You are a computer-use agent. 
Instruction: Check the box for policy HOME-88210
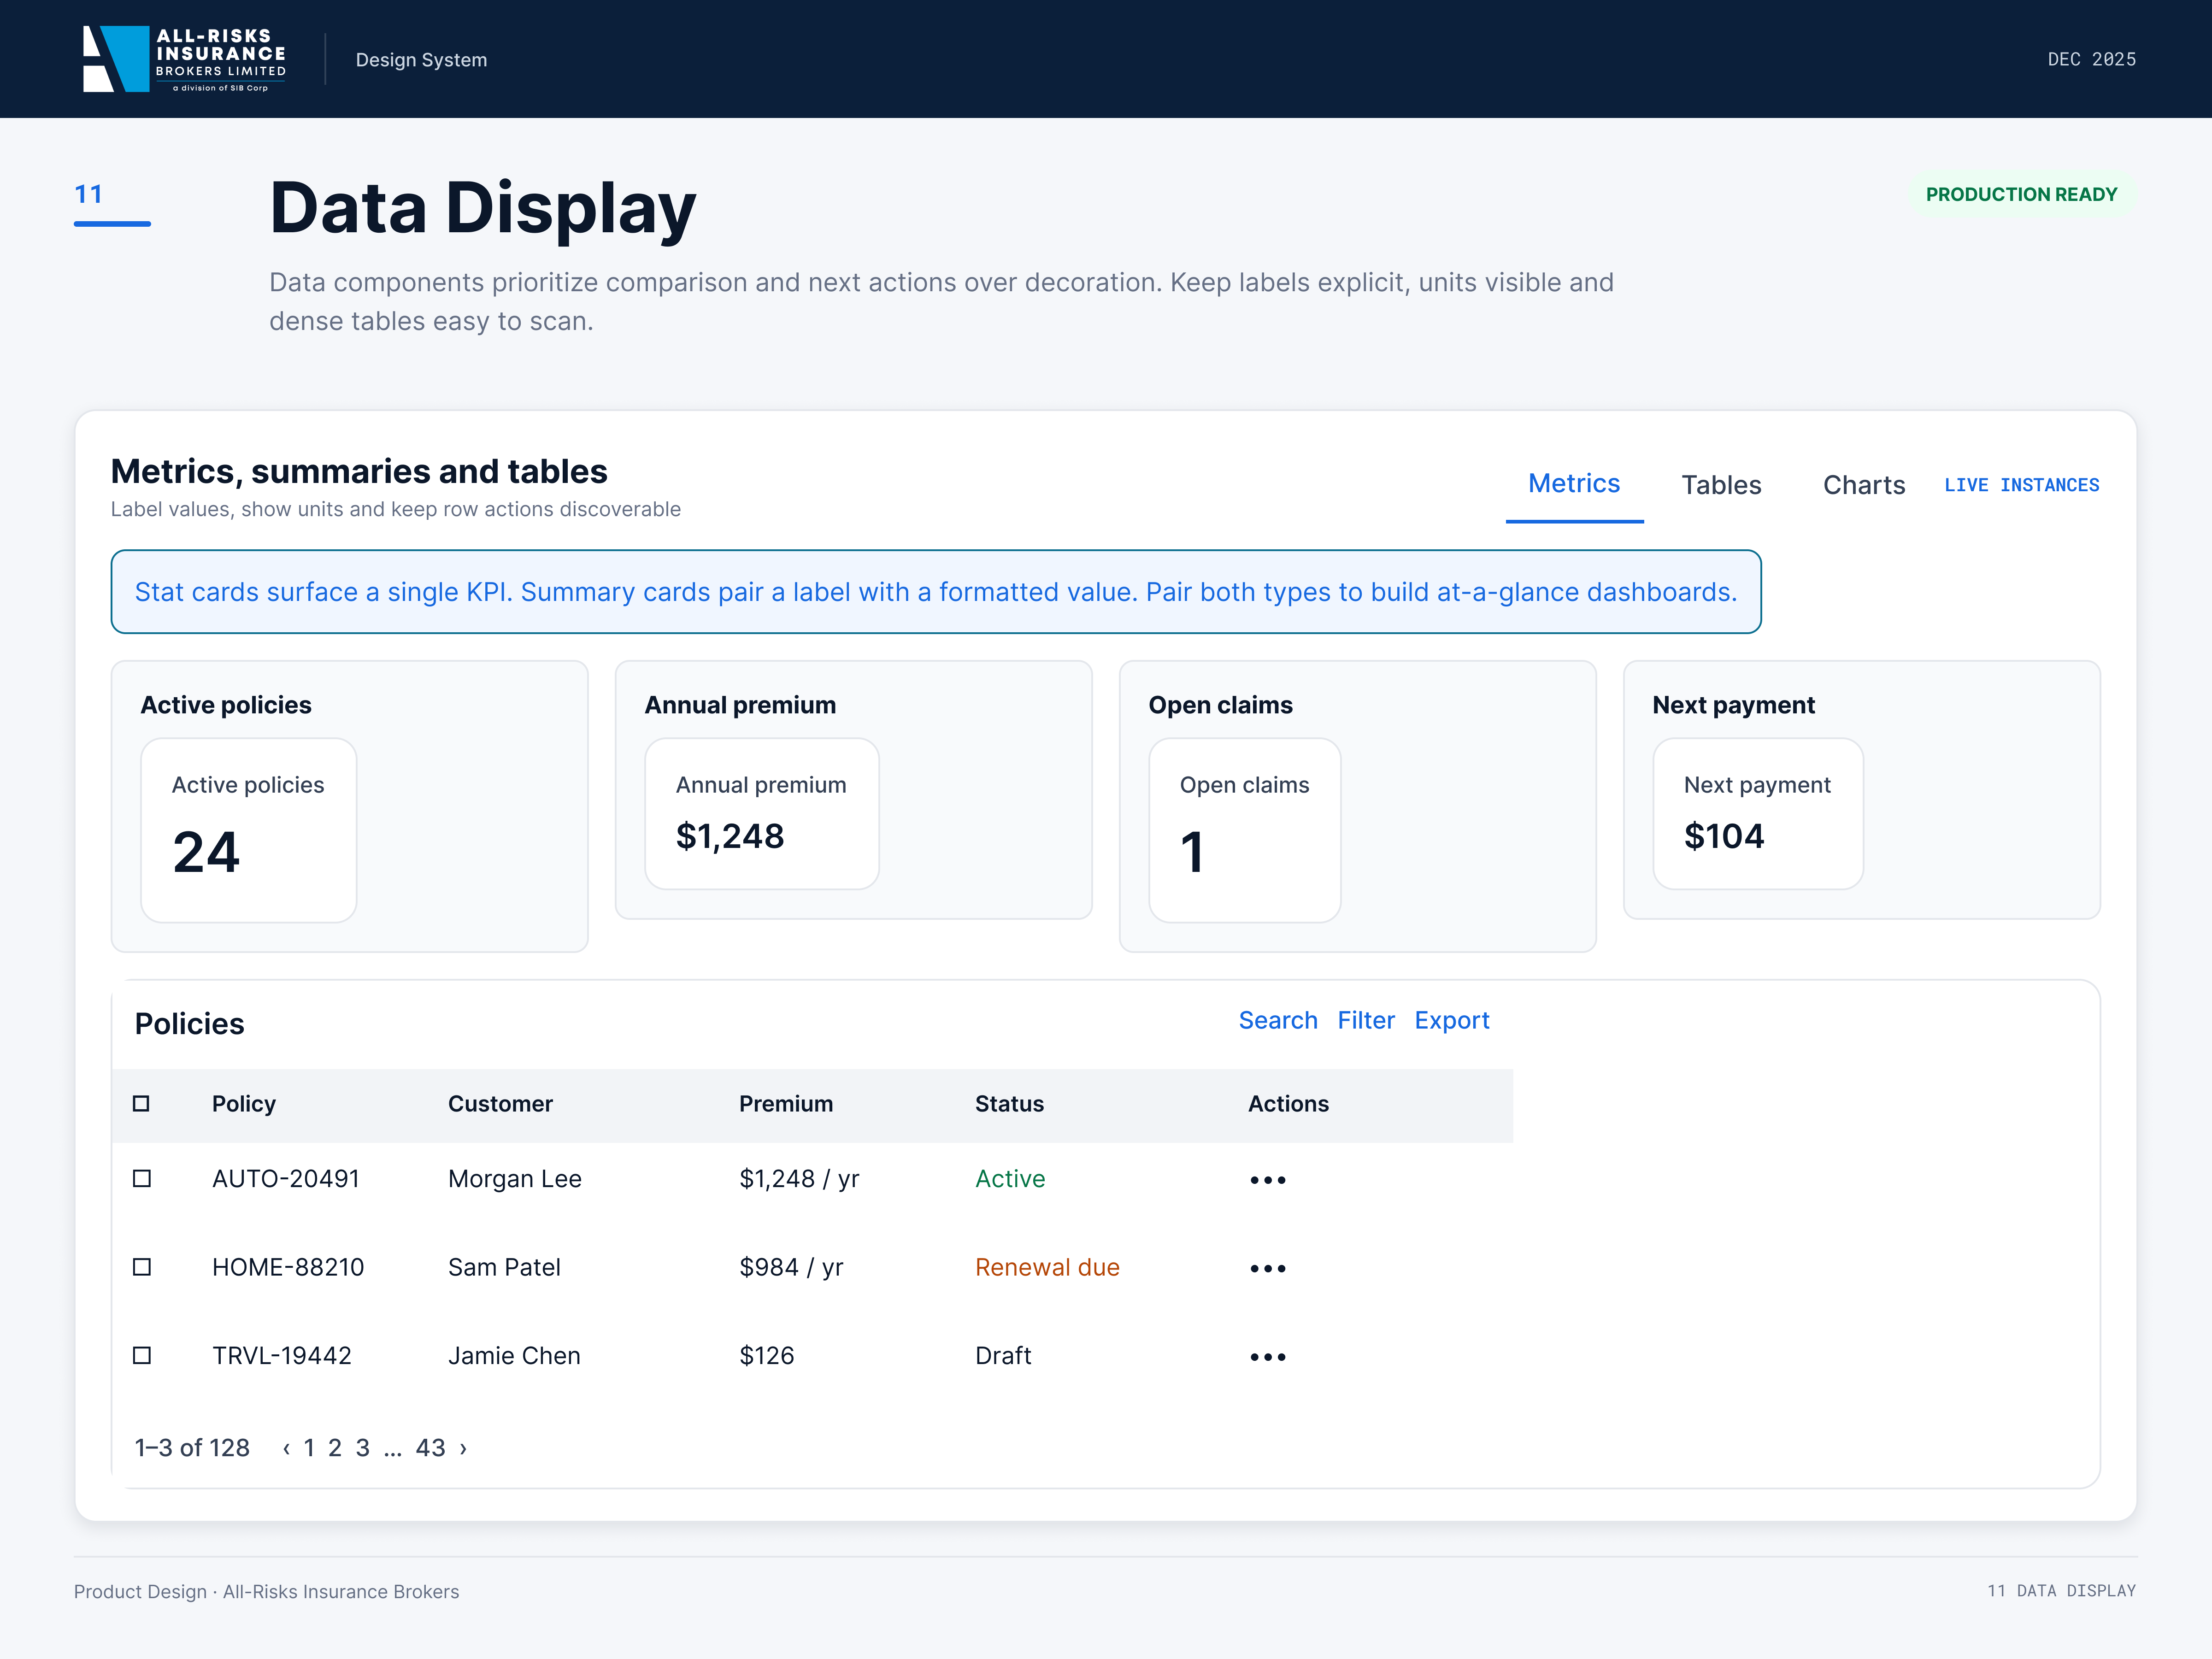tap(142, 1267)
